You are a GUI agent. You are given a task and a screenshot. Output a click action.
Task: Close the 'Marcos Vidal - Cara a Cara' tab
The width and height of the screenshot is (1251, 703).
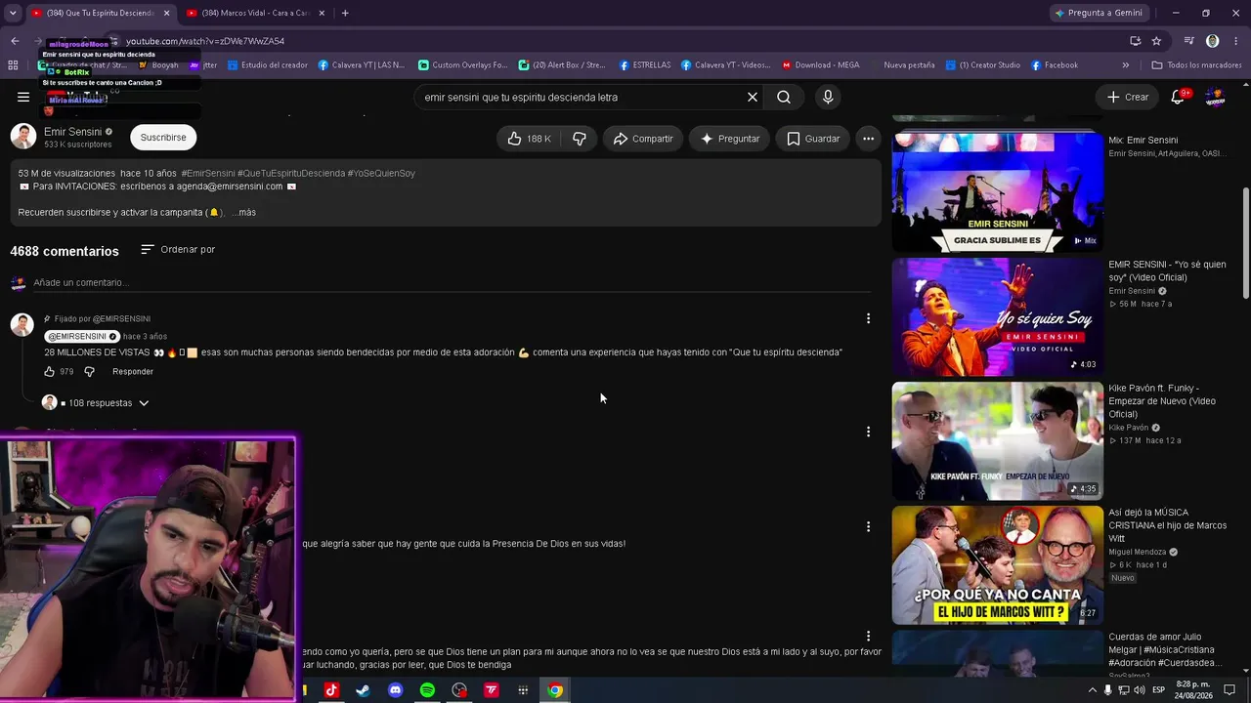(x=322, y=13)
